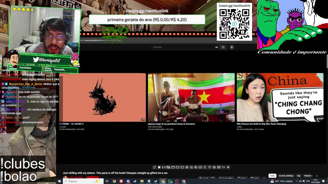Click the browser URL address bar
Screen dimensions: 328x184
(x=100, y=40)
